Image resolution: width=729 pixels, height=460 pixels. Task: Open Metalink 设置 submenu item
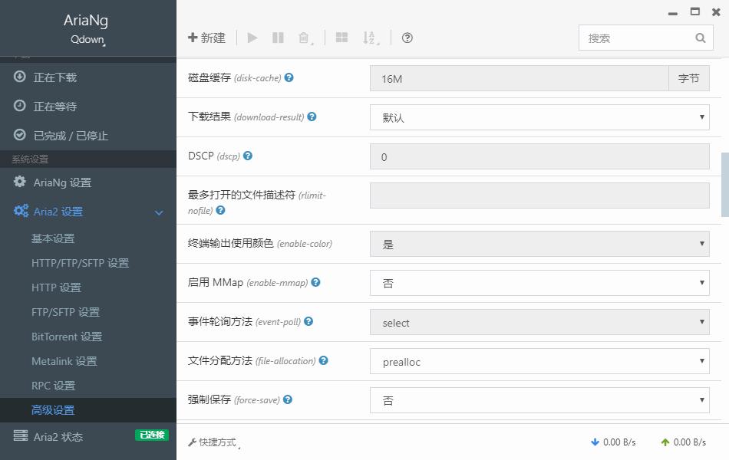coord(64,361)
